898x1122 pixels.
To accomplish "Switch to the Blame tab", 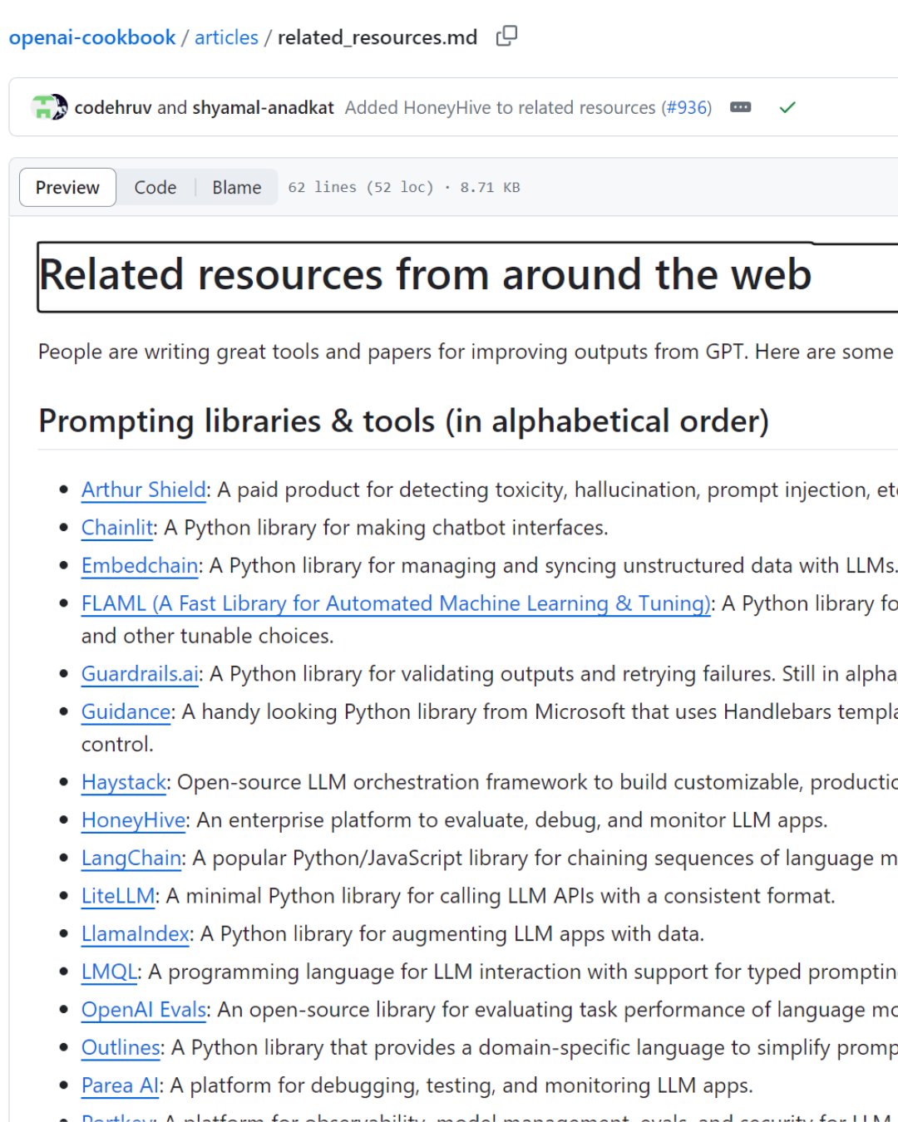I will pos(237,187).
